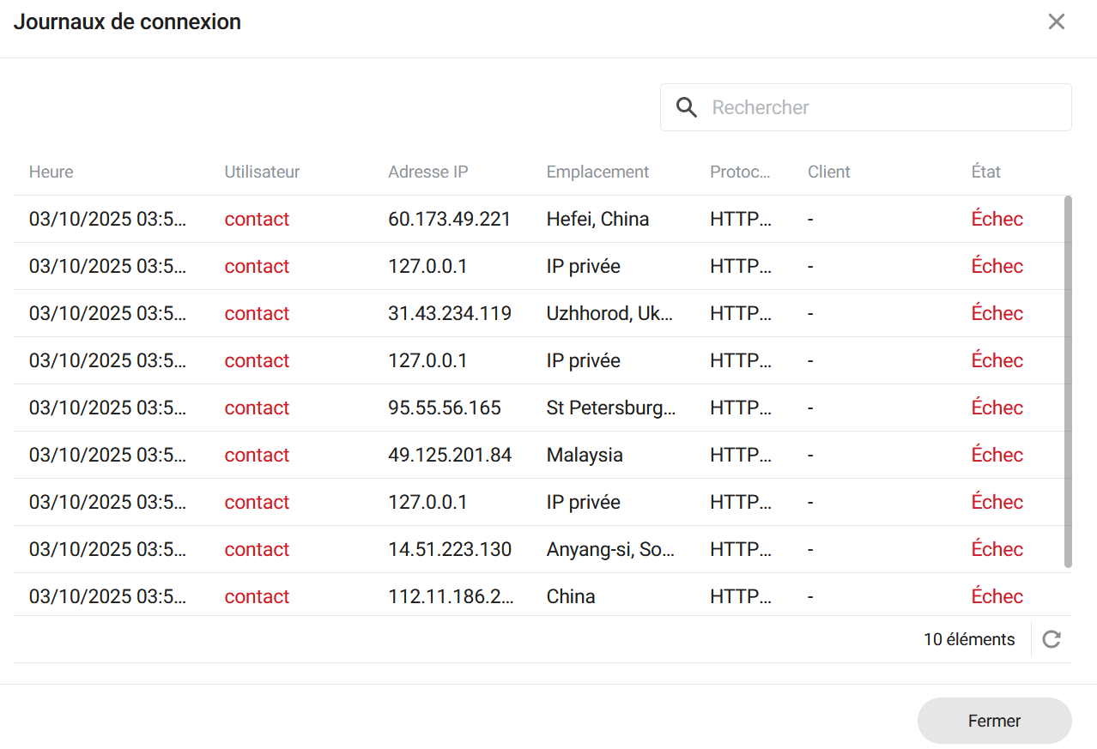Focus the Rechercher search field
Screen dimensions: 1097x749
[x=884, y=107]
